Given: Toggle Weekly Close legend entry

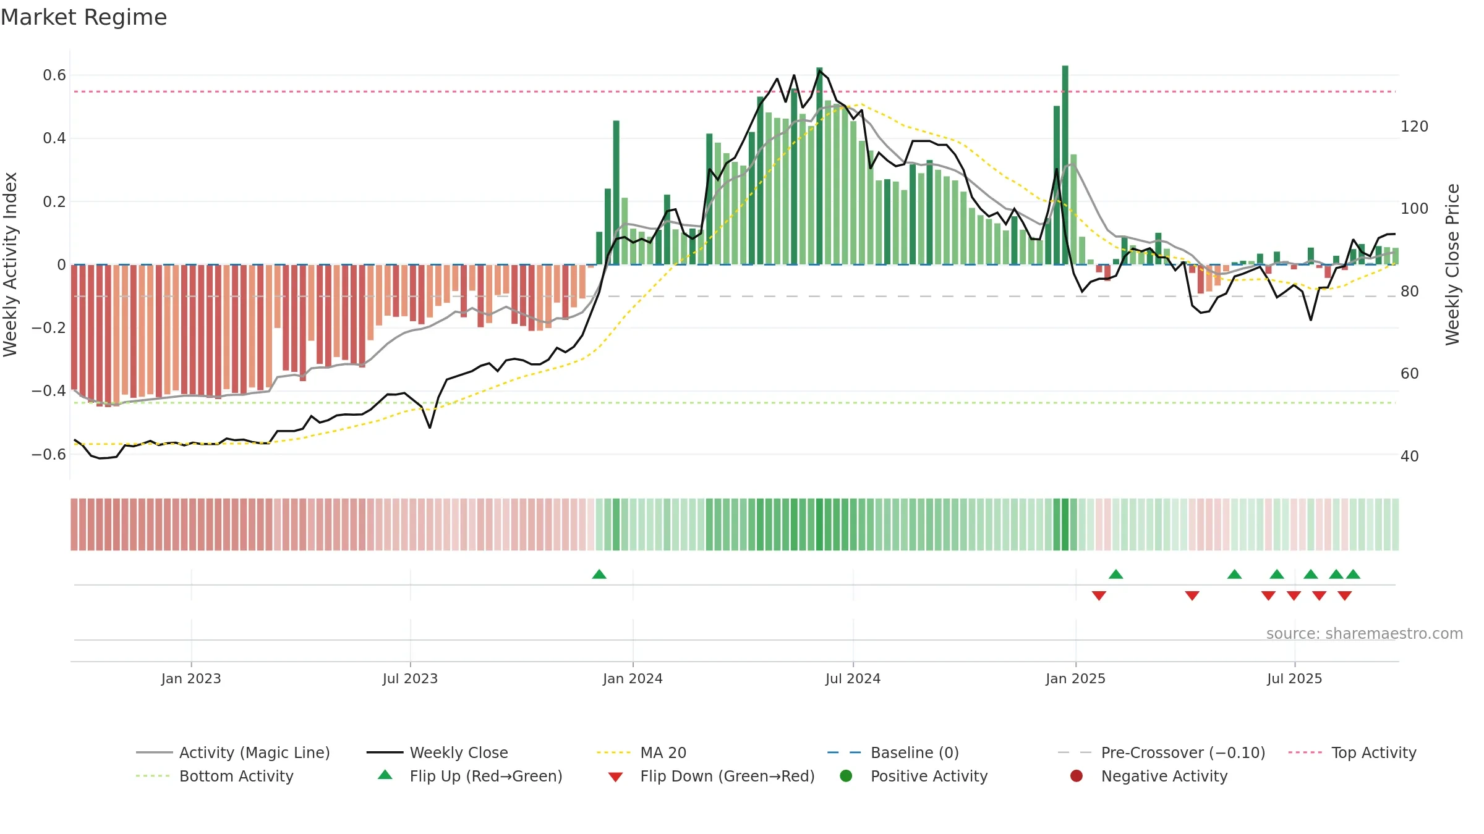Looking at the screenshot, I should (x=437, y=752).
